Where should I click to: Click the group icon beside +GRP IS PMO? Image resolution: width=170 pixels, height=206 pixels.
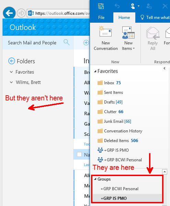point(100,150)
